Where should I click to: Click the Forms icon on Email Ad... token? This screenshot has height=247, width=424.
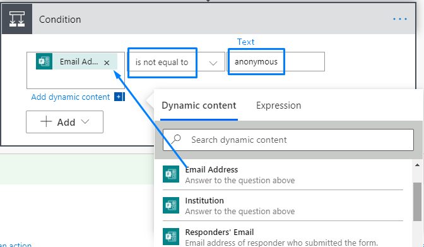point(44,61)
